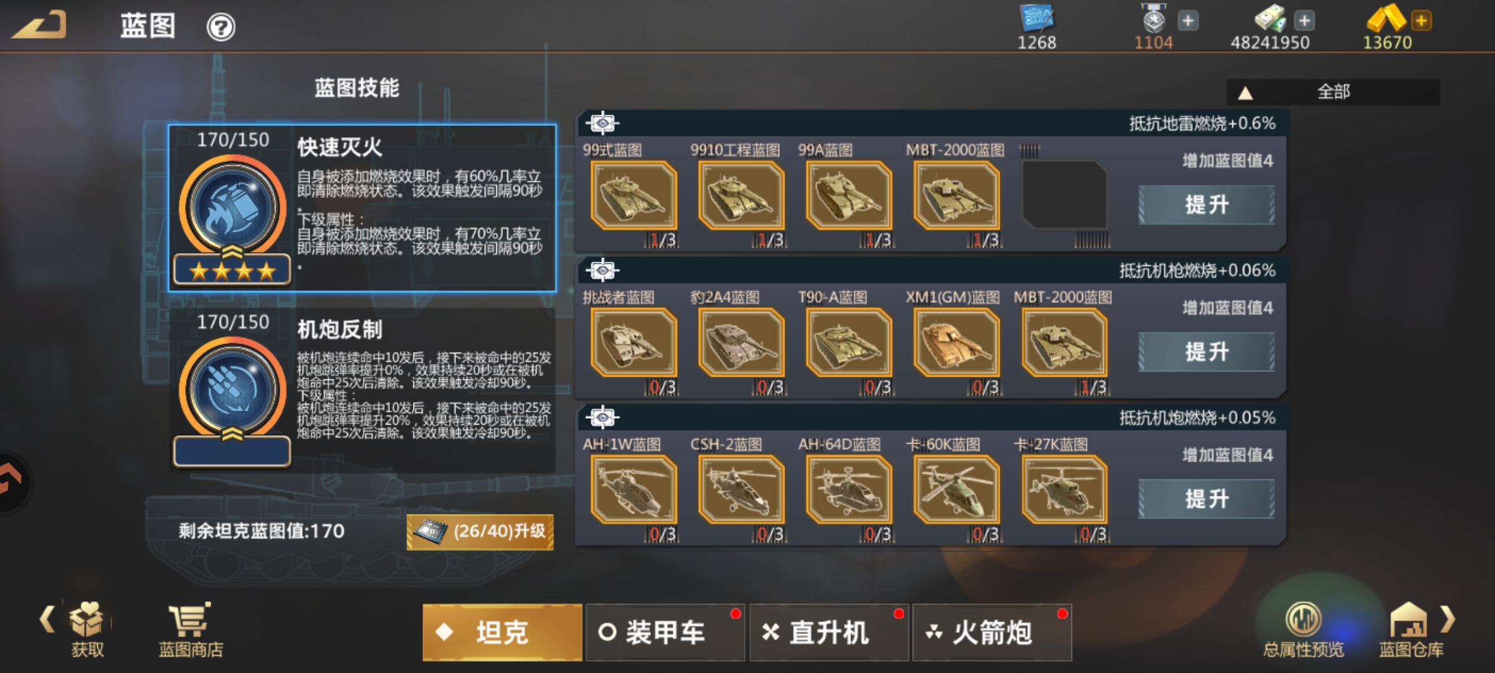Toggle eye icon on 抵抗地雷燃烧 row
The height and width of the screenshot is (673, 1495).
pos(602,123)
